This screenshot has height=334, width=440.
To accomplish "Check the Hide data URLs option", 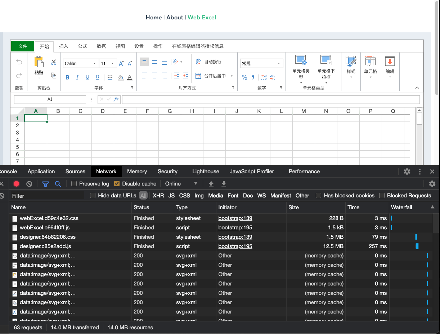I will click(x=93, y=196).
